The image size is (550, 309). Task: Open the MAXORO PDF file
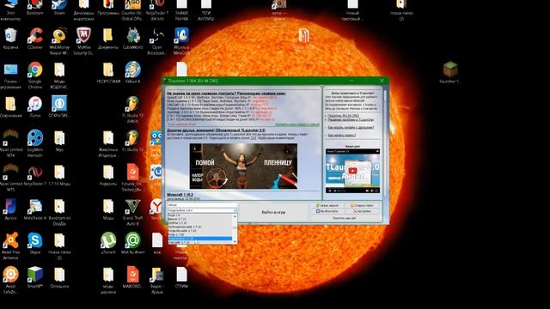[132, 277]
